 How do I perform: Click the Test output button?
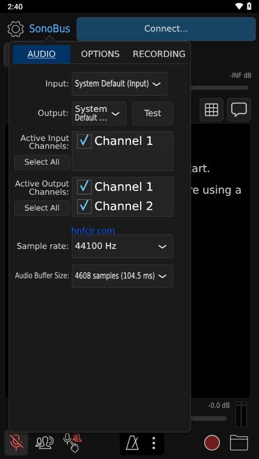tap(153, 113)
